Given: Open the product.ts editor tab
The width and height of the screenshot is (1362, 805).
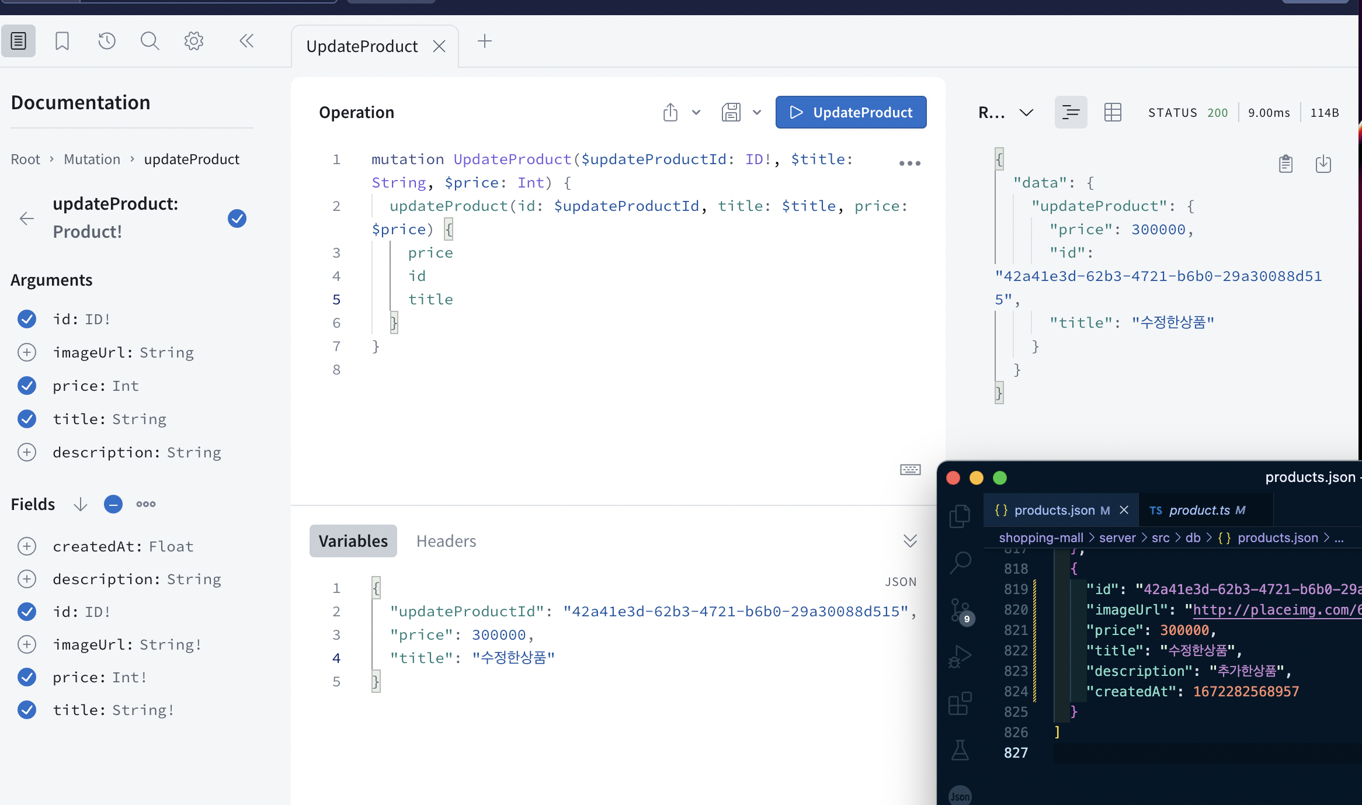Looking at the screenshot, I should (x=1198, y=510).
